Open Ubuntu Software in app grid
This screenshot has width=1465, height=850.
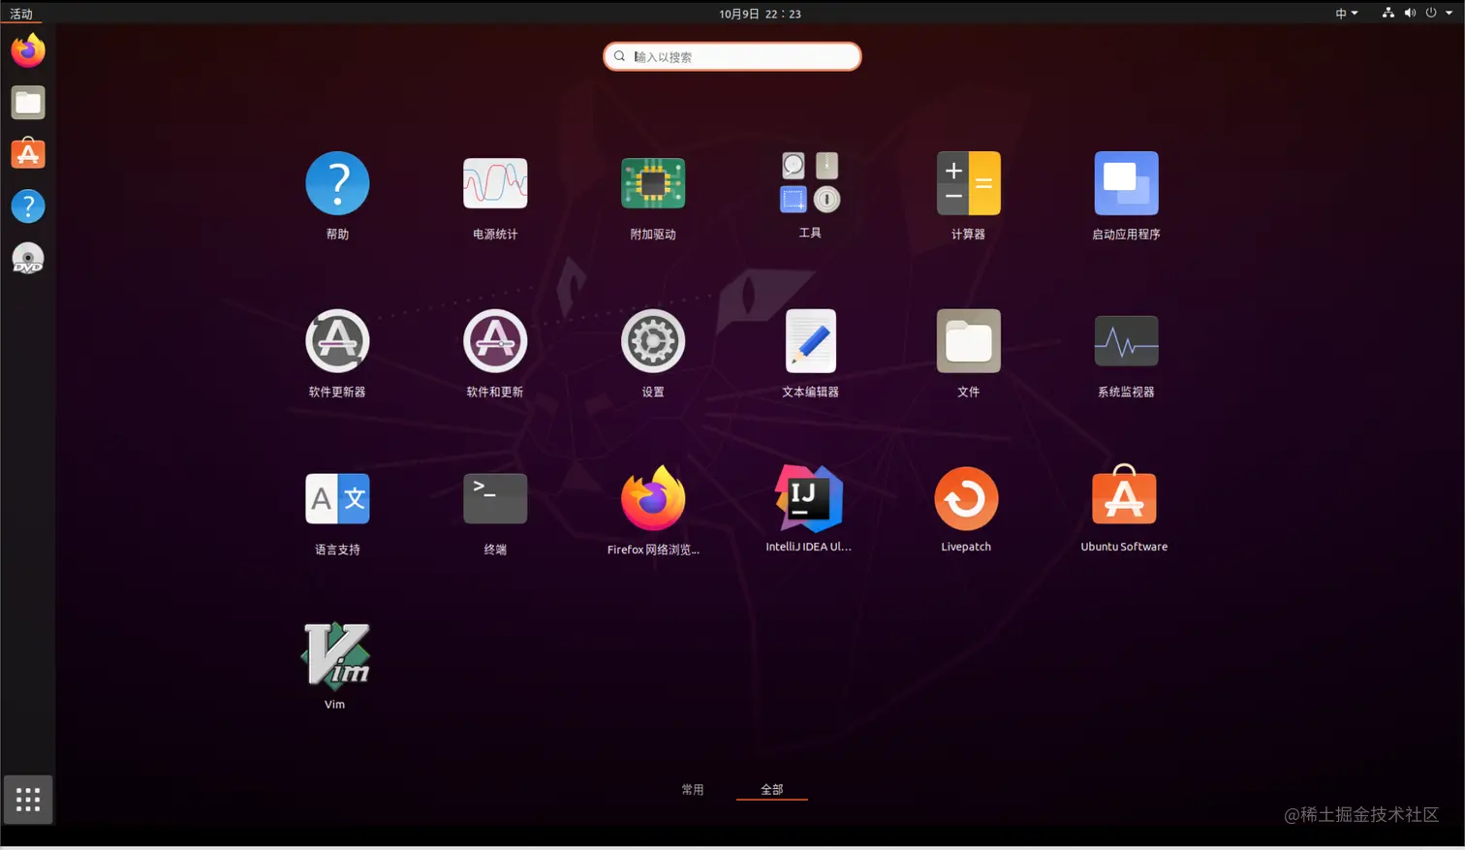[x=1124, y=496]
